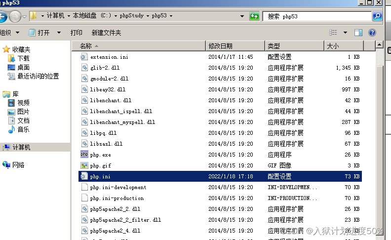Select 计算机 in navigation pane
The width and height of the screenshot is (391, 240).
point(21,147)
